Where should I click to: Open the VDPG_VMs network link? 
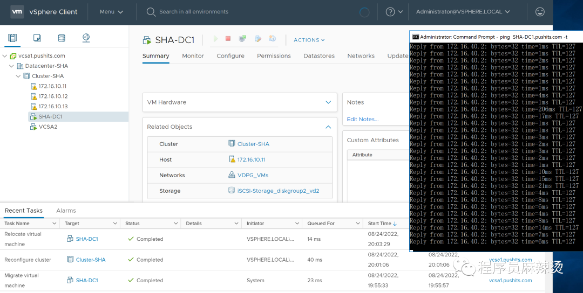(x=253, y=176)
